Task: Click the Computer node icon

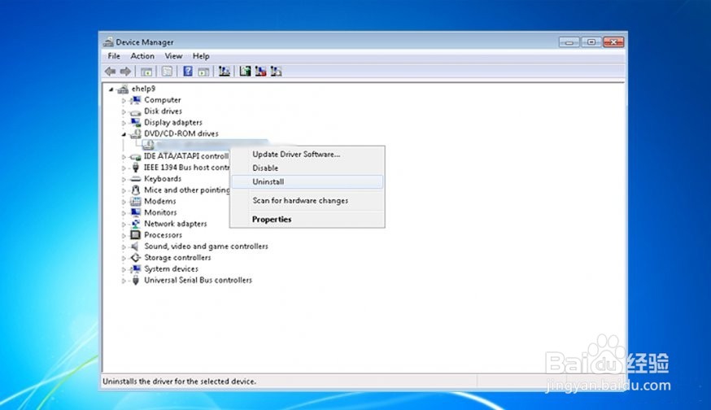Action: click(135, 100)
